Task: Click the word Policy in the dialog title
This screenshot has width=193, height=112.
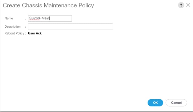Action: (x=86, y=6)
